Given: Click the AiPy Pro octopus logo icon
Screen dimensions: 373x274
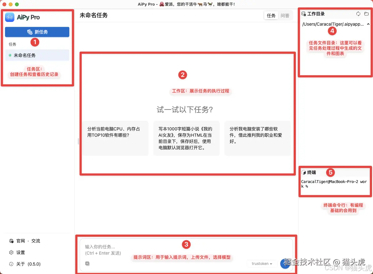Looking at the screenshot, I should tap(9, 17).
